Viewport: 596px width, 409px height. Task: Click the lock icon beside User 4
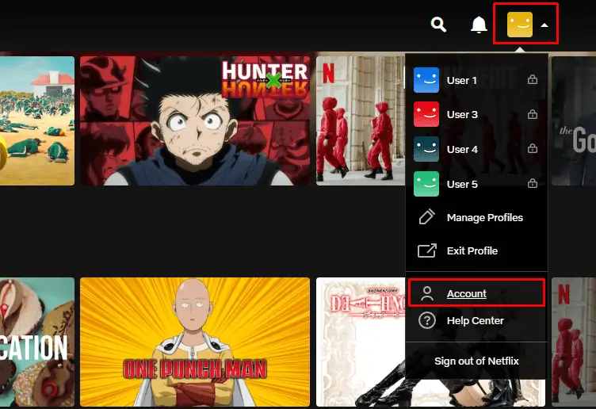[x=532, y=148]
